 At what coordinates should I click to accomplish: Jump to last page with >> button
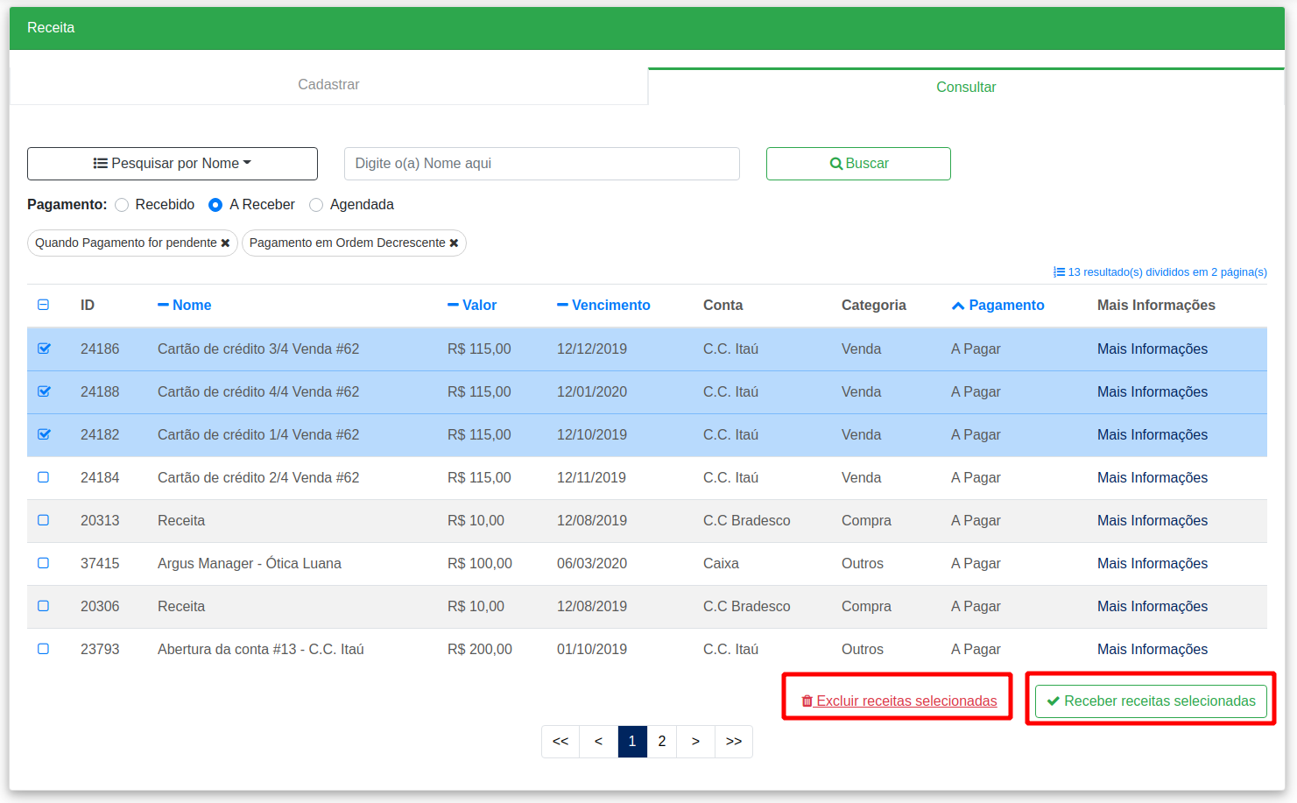(x=734, y=742)
